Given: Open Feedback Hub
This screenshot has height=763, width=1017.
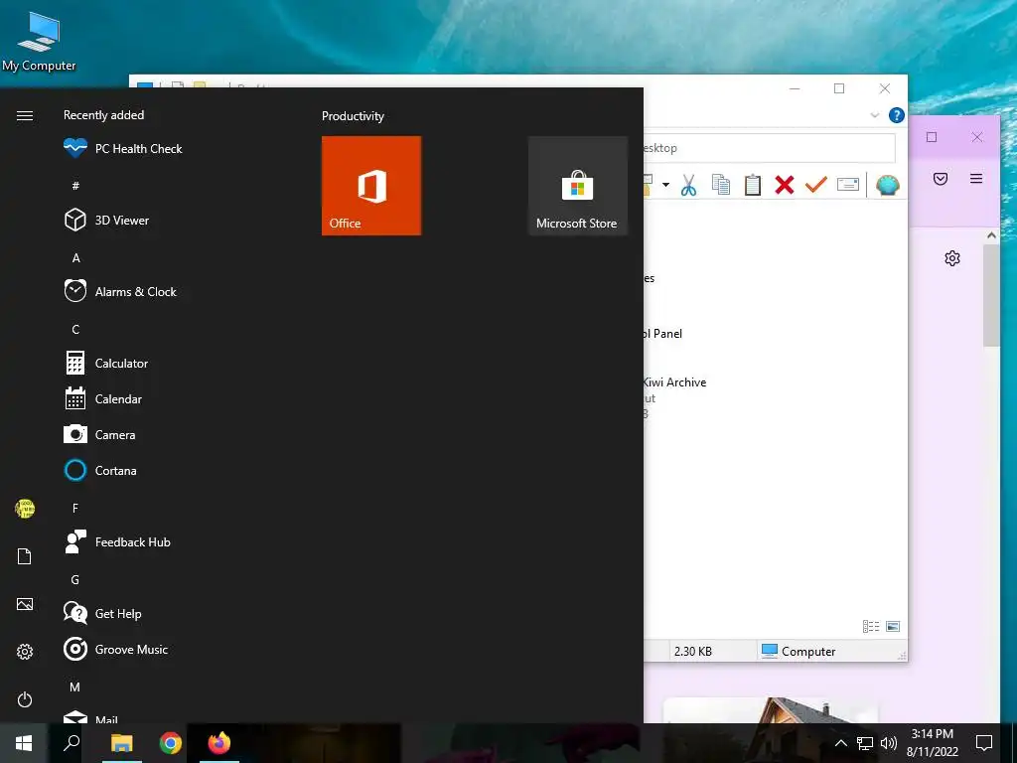Looking at the screenshot, I should (117, 541).
